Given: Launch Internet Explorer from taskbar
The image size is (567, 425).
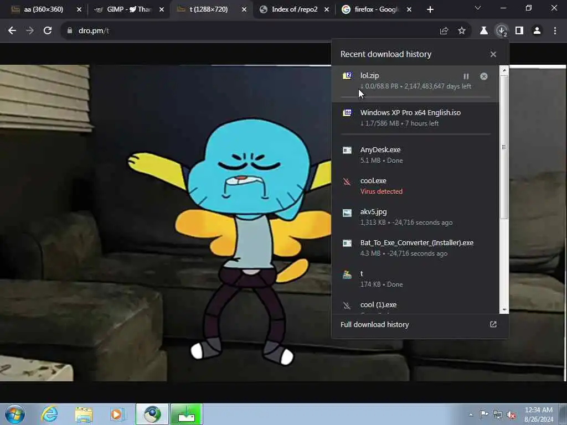Looking at the screenshot, I should click(x=49, y=414).
